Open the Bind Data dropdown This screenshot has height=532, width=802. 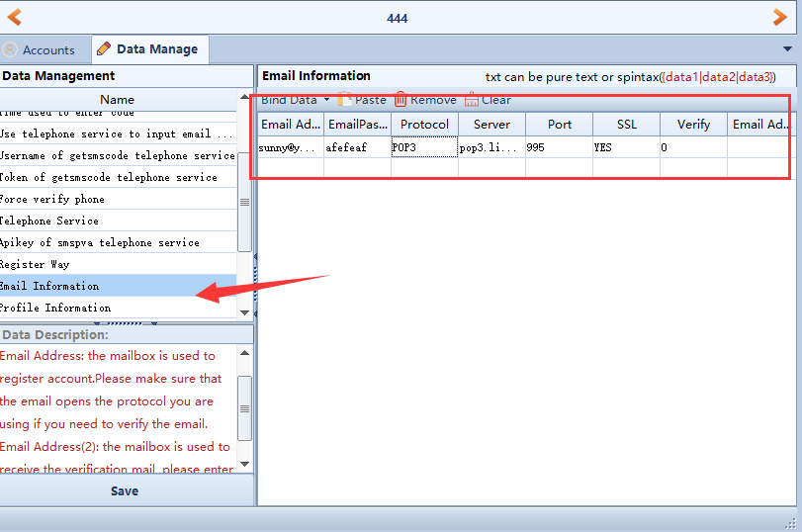click(295, 100)
